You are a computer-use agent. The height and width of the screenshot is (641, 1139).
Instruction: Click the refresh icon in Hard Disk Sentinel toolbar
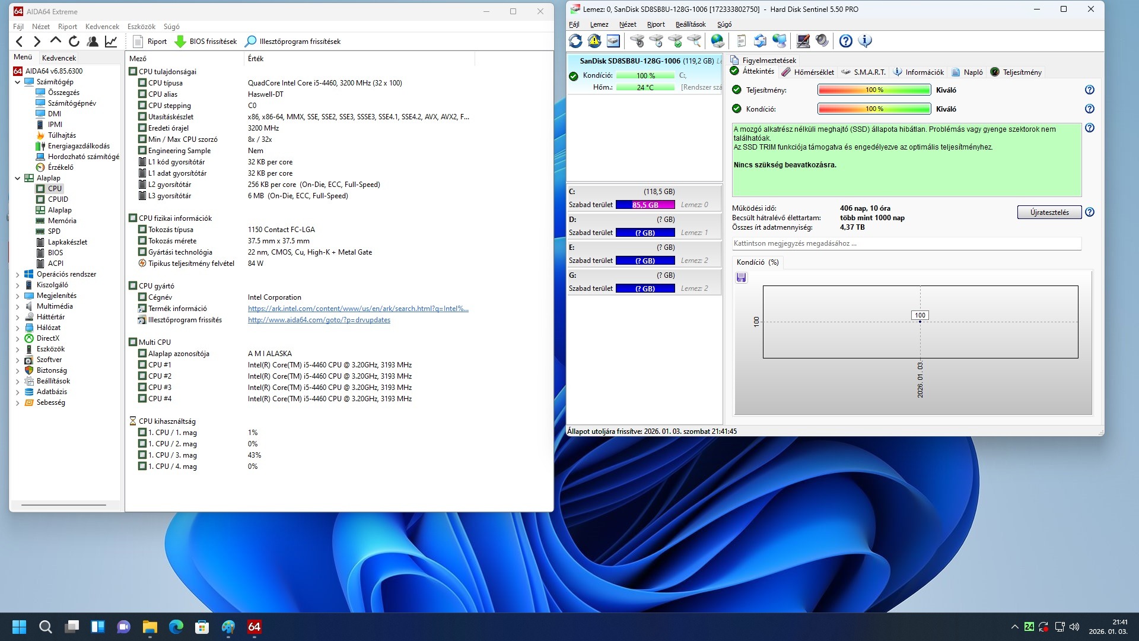(x=575, y=41)
